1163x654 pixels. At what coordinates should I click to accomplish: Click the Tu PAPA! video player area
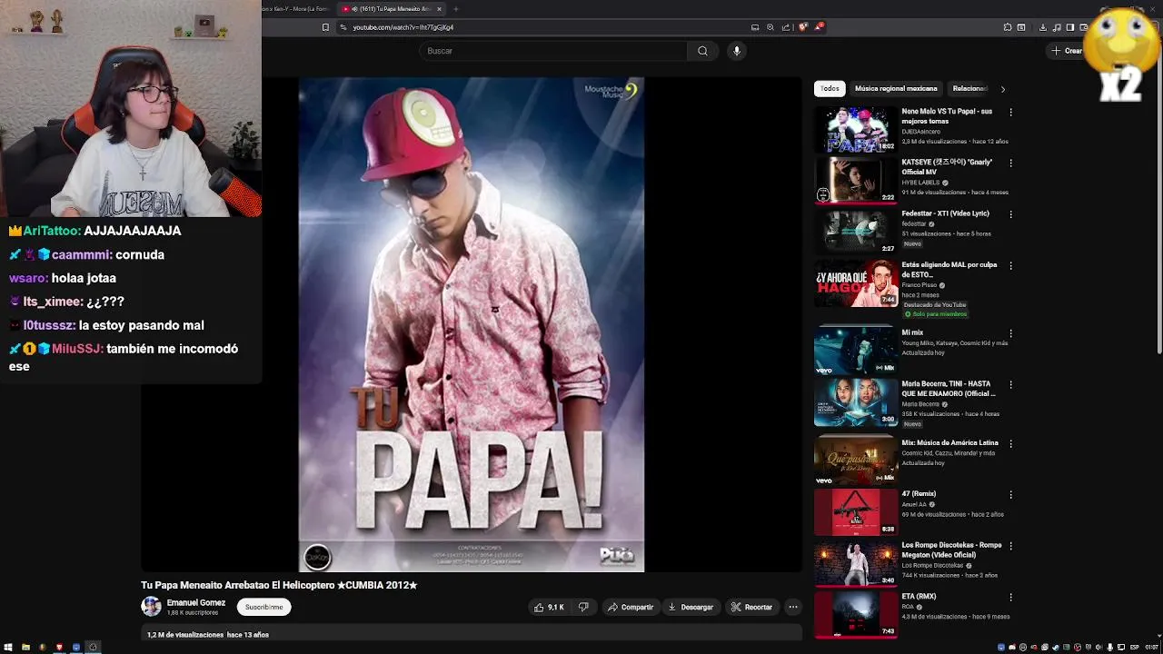point(472,324)
